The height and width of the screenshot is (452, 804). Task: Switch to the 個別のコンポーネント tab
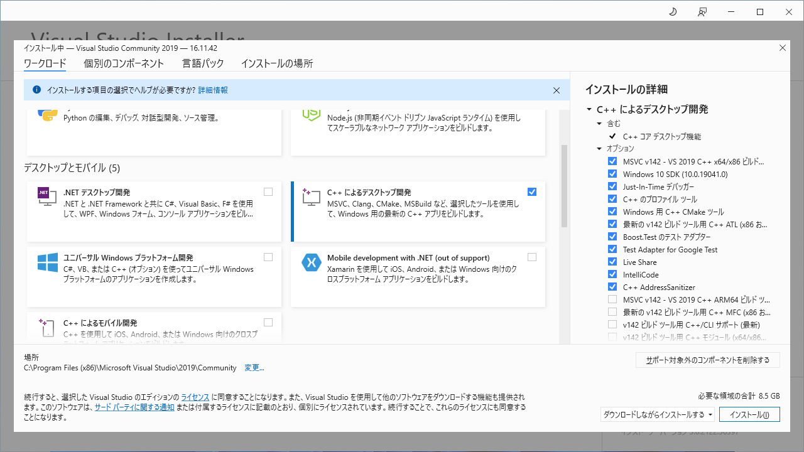coord(124,63)
